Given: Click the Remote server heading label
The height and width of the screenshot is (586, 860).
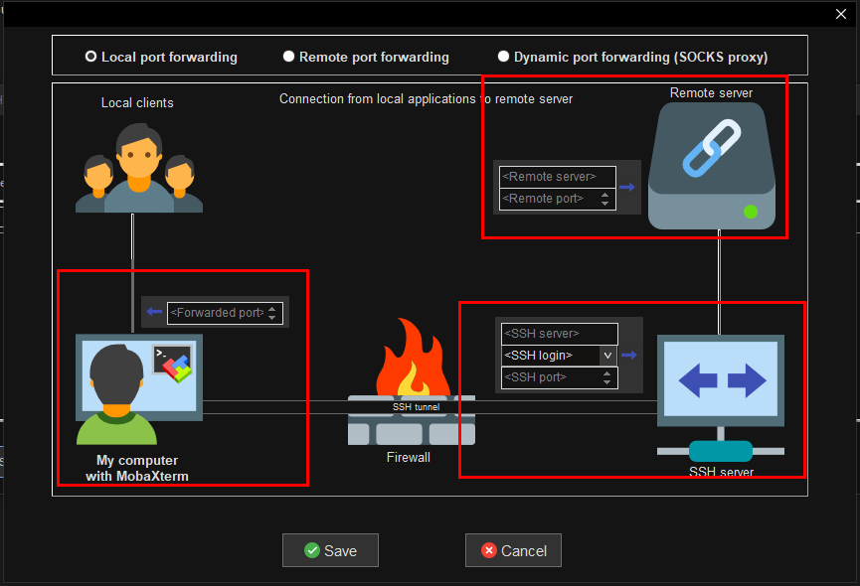Looking at the screenshot, I should pos(712,93).
